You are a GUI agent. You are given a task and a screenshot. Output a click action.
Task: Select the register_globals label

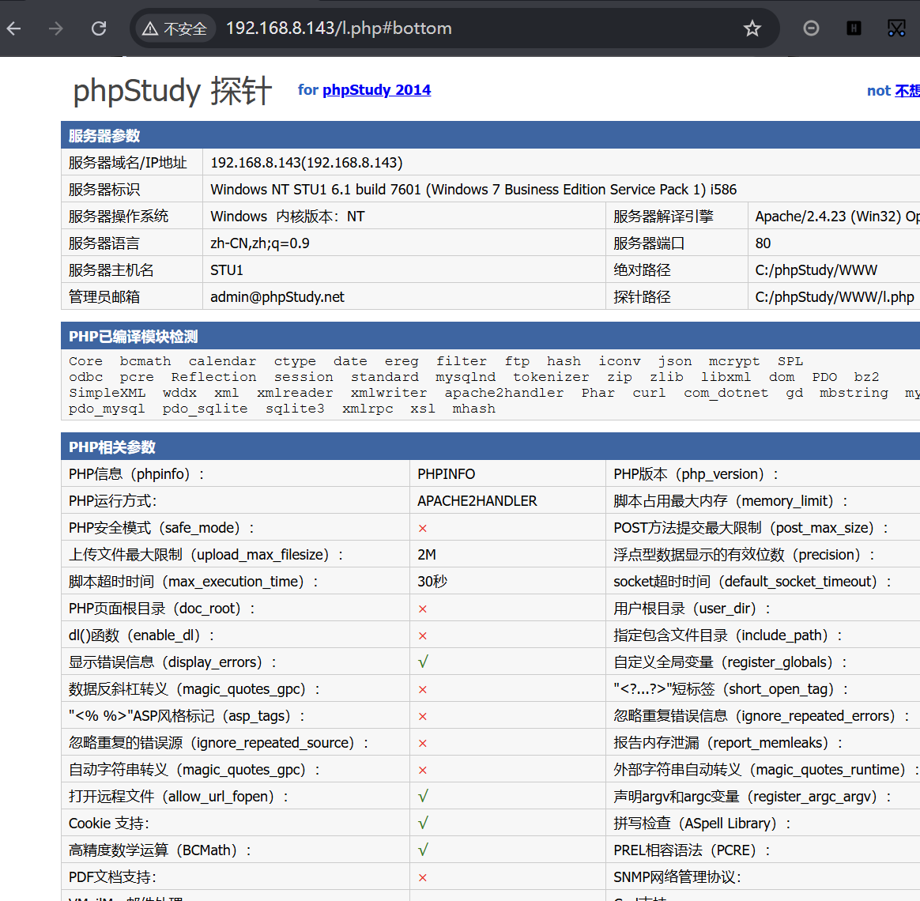(x=730, y=662)
